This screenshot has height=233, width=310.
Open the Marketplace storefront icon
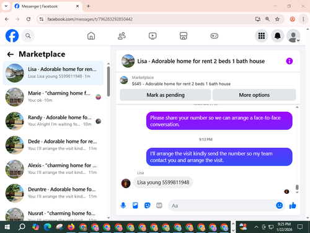pos(184,36)
